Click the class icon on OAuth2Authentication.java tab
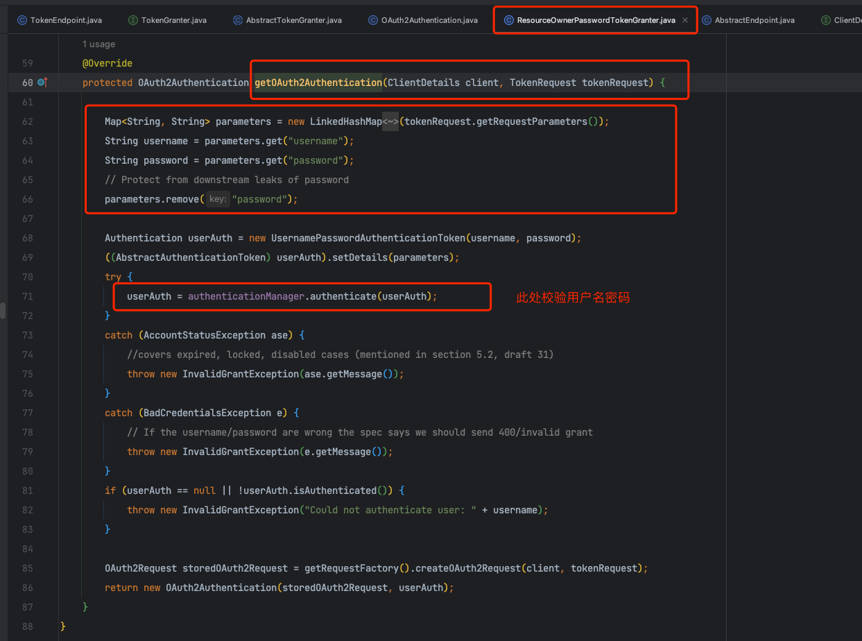The height and width of the screenshot is (641, 862). [373, 20]
